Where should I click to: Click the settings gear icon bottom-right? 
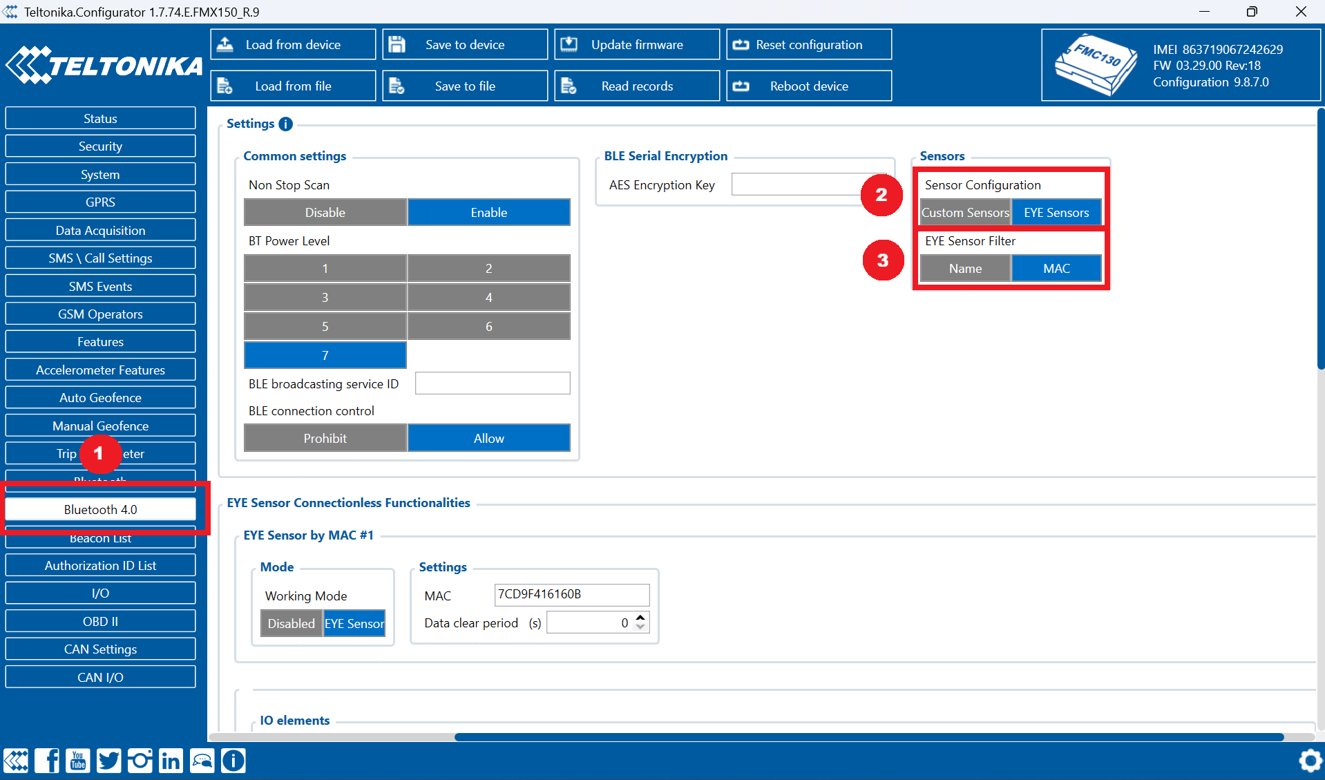(x=1309, y=761)
